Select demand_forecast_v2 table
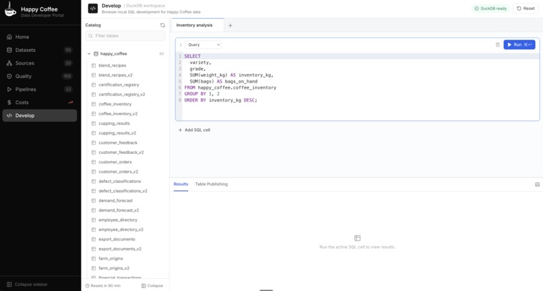Image resolution: width=543 pixels, height=291 pixels. (119, 210)
